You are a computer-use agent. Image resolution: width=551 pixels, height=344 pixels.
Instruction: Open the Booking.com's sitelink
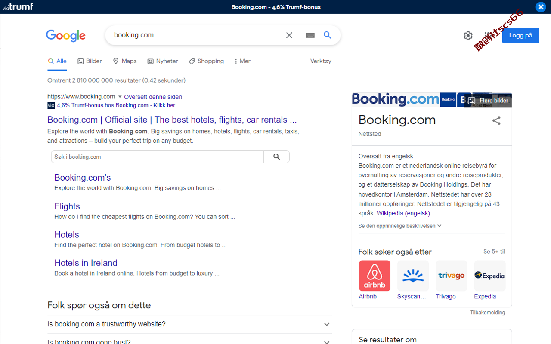click(82, 178)
